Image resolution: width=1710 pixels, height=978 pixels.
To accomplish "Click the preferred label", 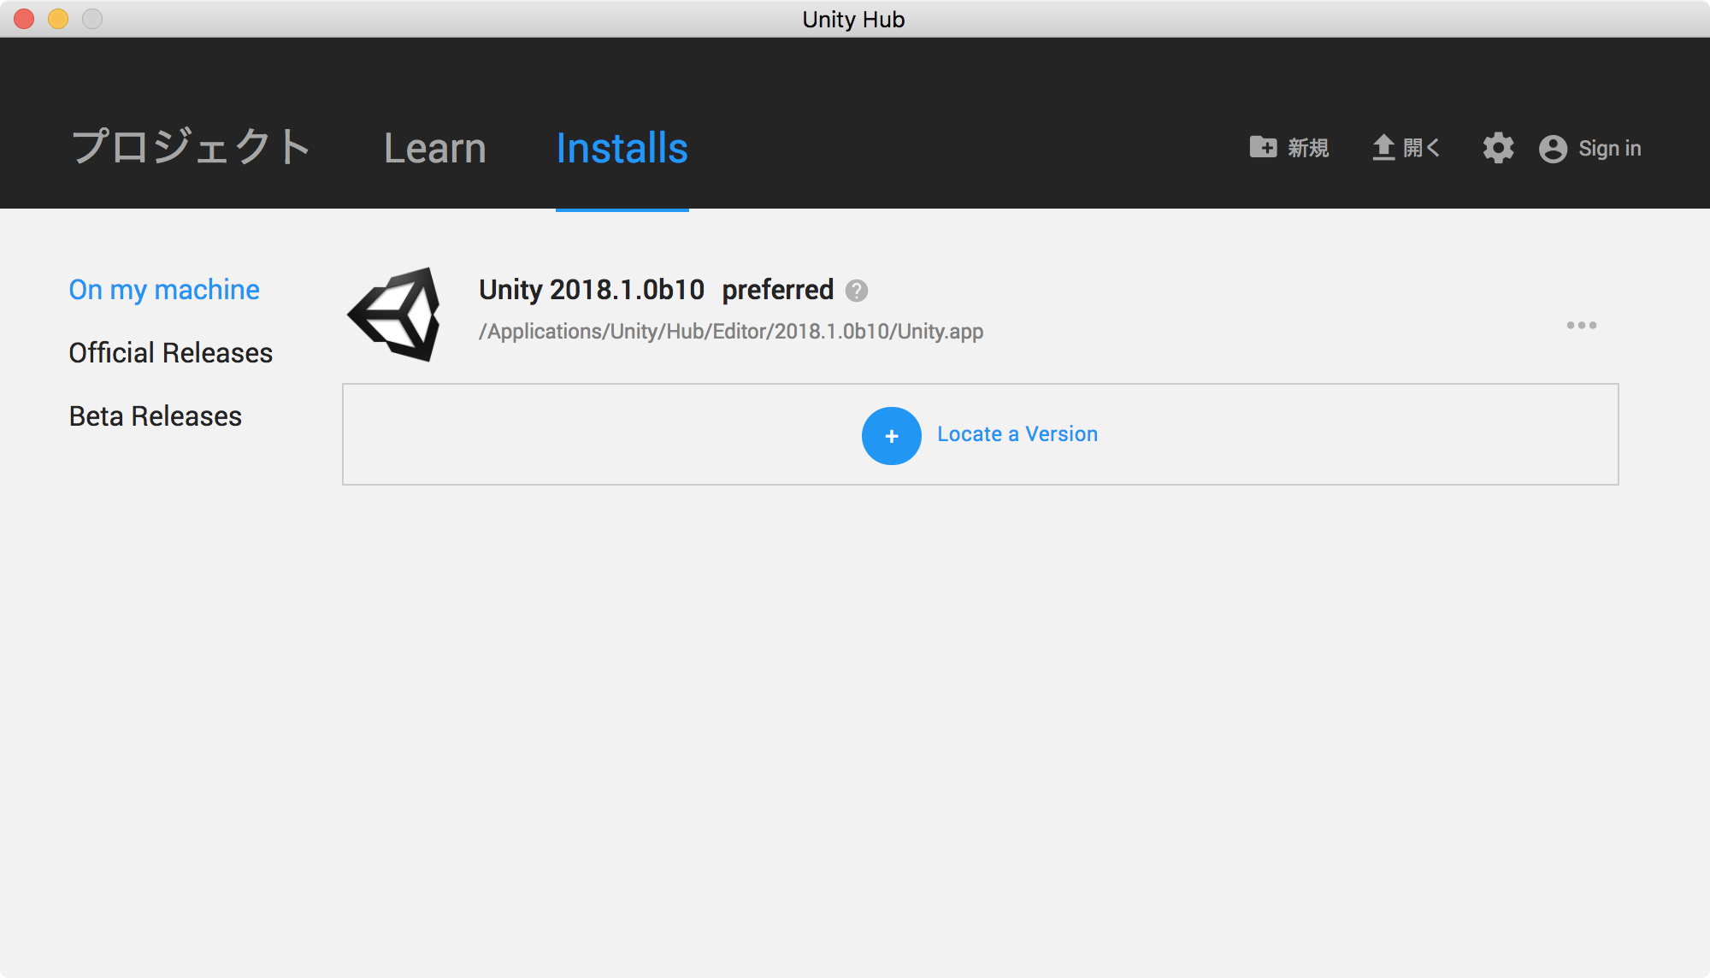I will point(778,290).
